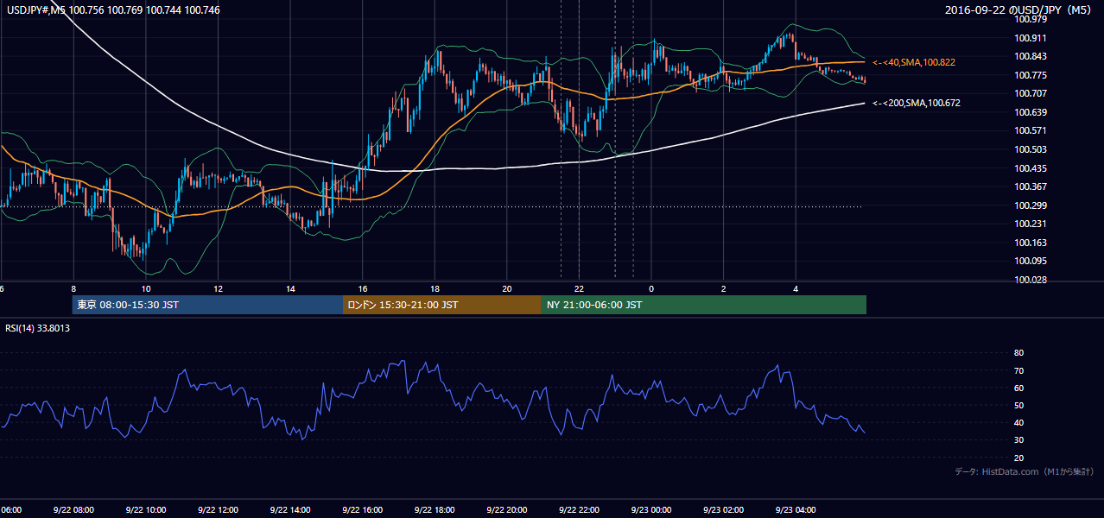Image resolution: width=1104 pixels, height=518 pixels.
Task: Click the USDJPY#,M5 OHLC header text
Action: point(113,10)
